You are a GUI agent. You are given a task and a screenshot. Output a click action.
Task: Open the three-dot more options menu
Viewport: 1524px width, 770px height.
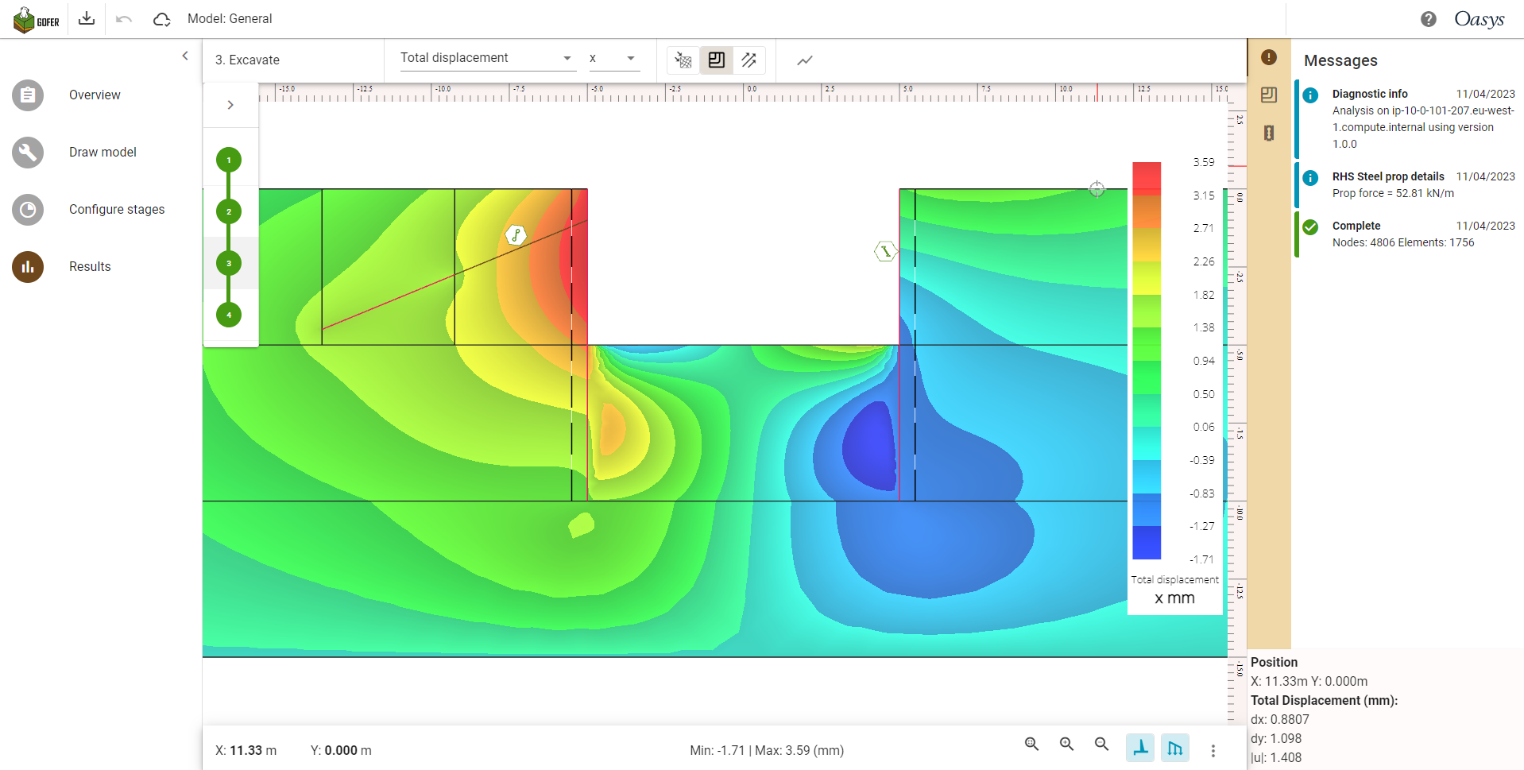[1213, 750]
